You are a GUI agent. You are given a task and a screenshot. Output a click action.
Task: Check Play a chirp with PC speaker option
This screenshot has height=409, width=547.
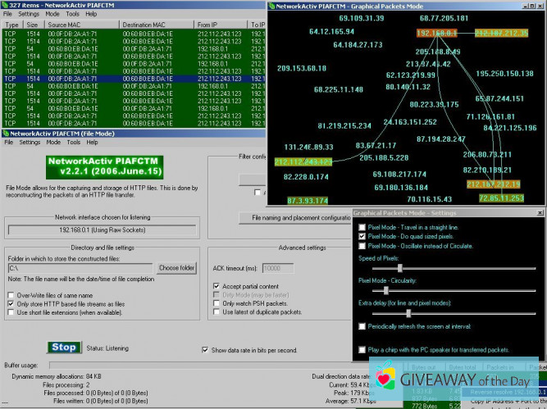362,349
